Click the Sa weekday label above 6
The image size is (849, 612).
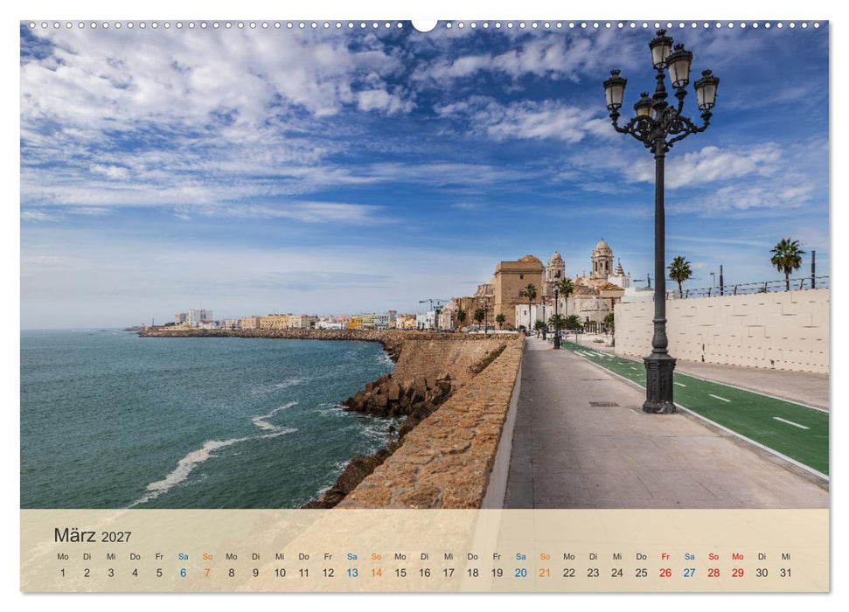point(183,557)
